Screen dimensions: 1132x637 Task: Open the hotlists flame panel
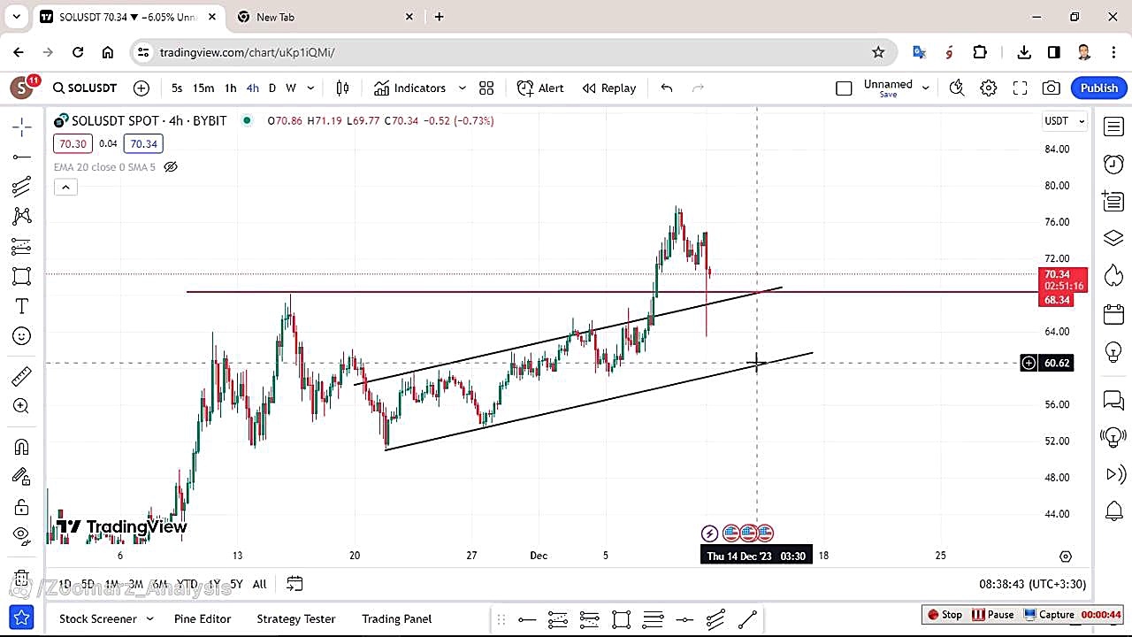pyautogui.click(x=1113, y=276)
